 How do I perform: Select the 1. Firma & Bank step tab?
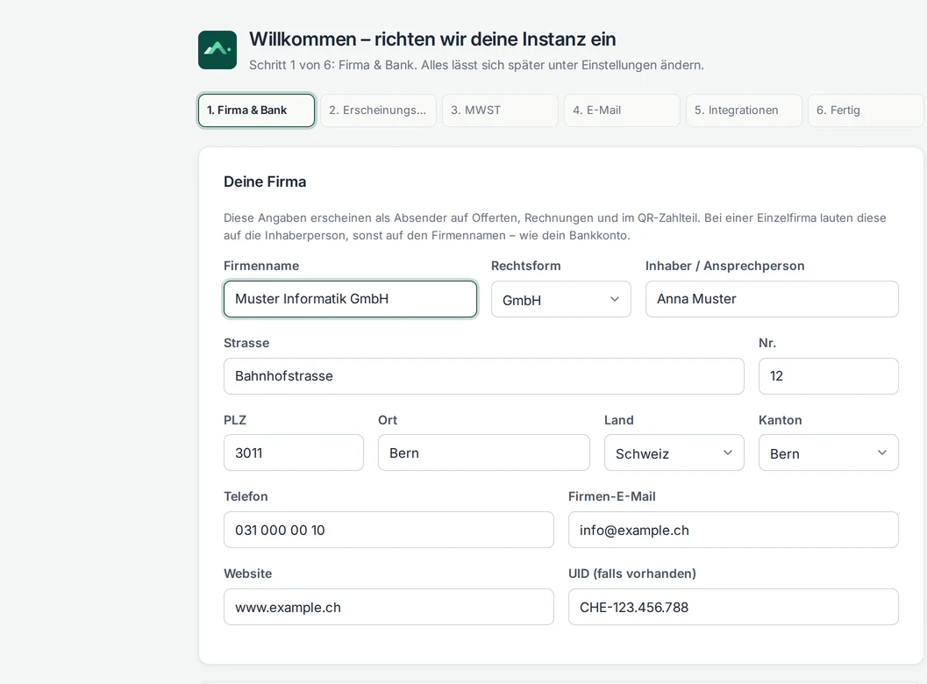[x=257, y=110]
